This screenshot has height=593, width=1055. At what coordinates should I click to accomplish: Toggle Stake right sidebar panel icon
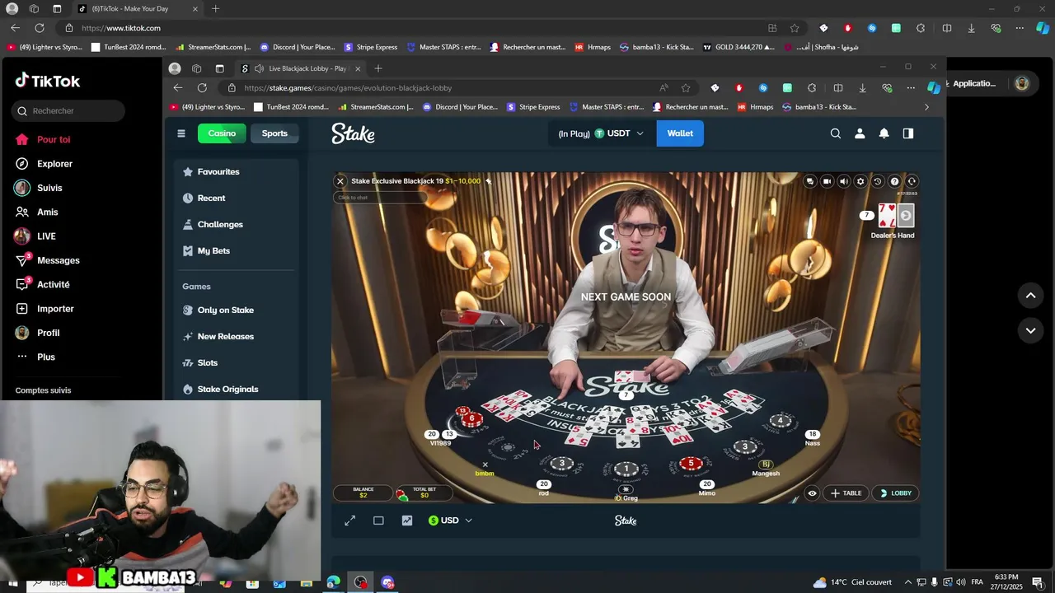[908, 133]
